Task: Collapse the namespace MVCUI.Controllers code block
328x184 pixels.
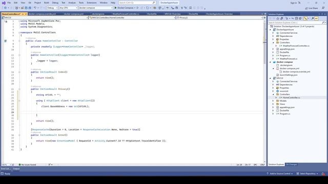Action: [x=19, y=33]
